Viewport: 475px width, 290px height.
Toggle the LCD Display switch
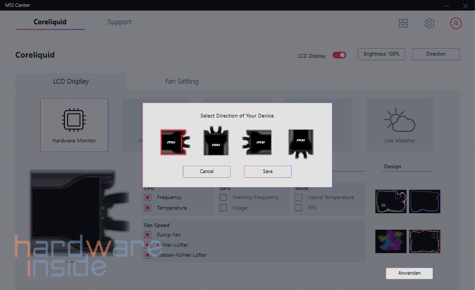pyautogui.click(x=339, y=55)
